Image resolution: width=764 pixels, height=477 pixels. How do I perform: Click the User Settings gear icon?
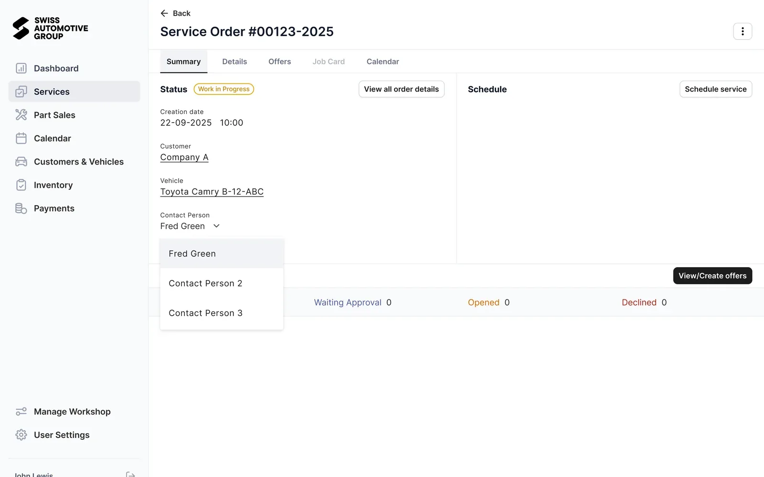click(x=21, y=435)
